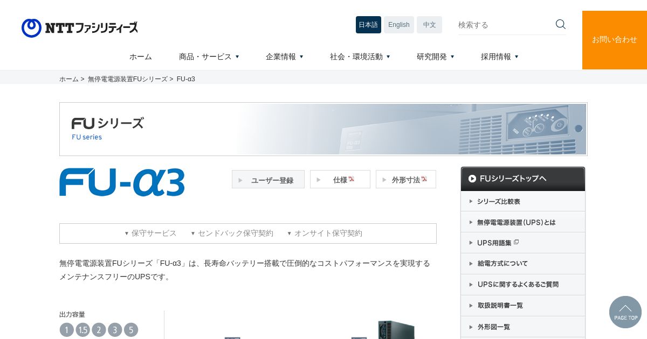
Task: Open 仕様 PDF button
Action: [340, 179]
